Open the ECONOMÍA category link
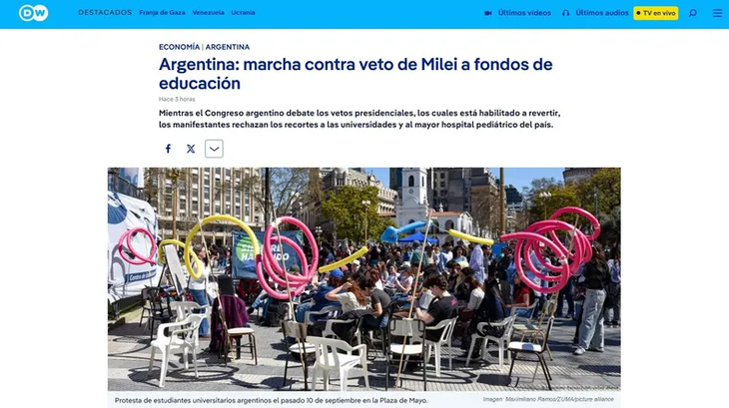This screenshot has width=729, height=408. click(180, 47)
